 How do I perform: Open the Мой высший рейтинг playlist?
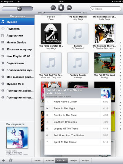point(17,77)
